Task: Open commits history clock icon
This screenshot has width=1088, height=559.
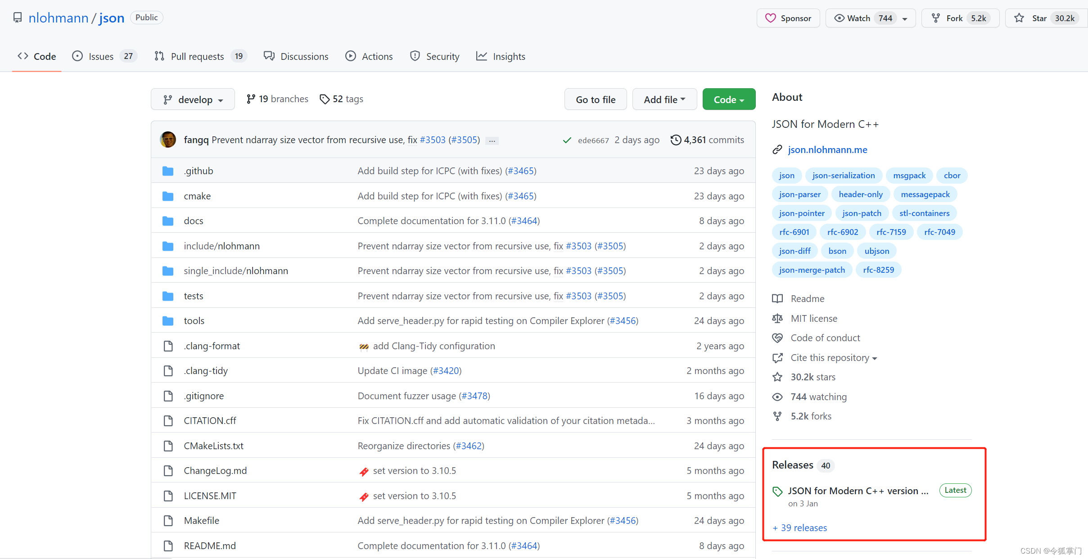Action: (x=675, y=140)
